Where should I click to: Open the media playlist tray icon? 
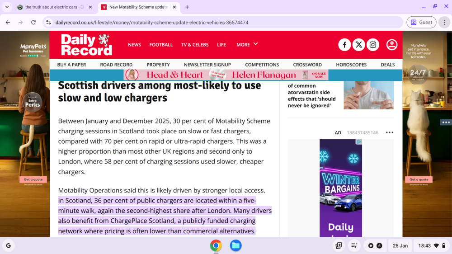tap(354, 246)
